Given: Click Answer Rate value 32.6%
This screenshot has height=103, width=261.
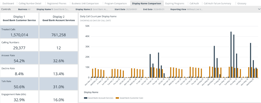Looking at the screenshot, I should coord(58,61).
